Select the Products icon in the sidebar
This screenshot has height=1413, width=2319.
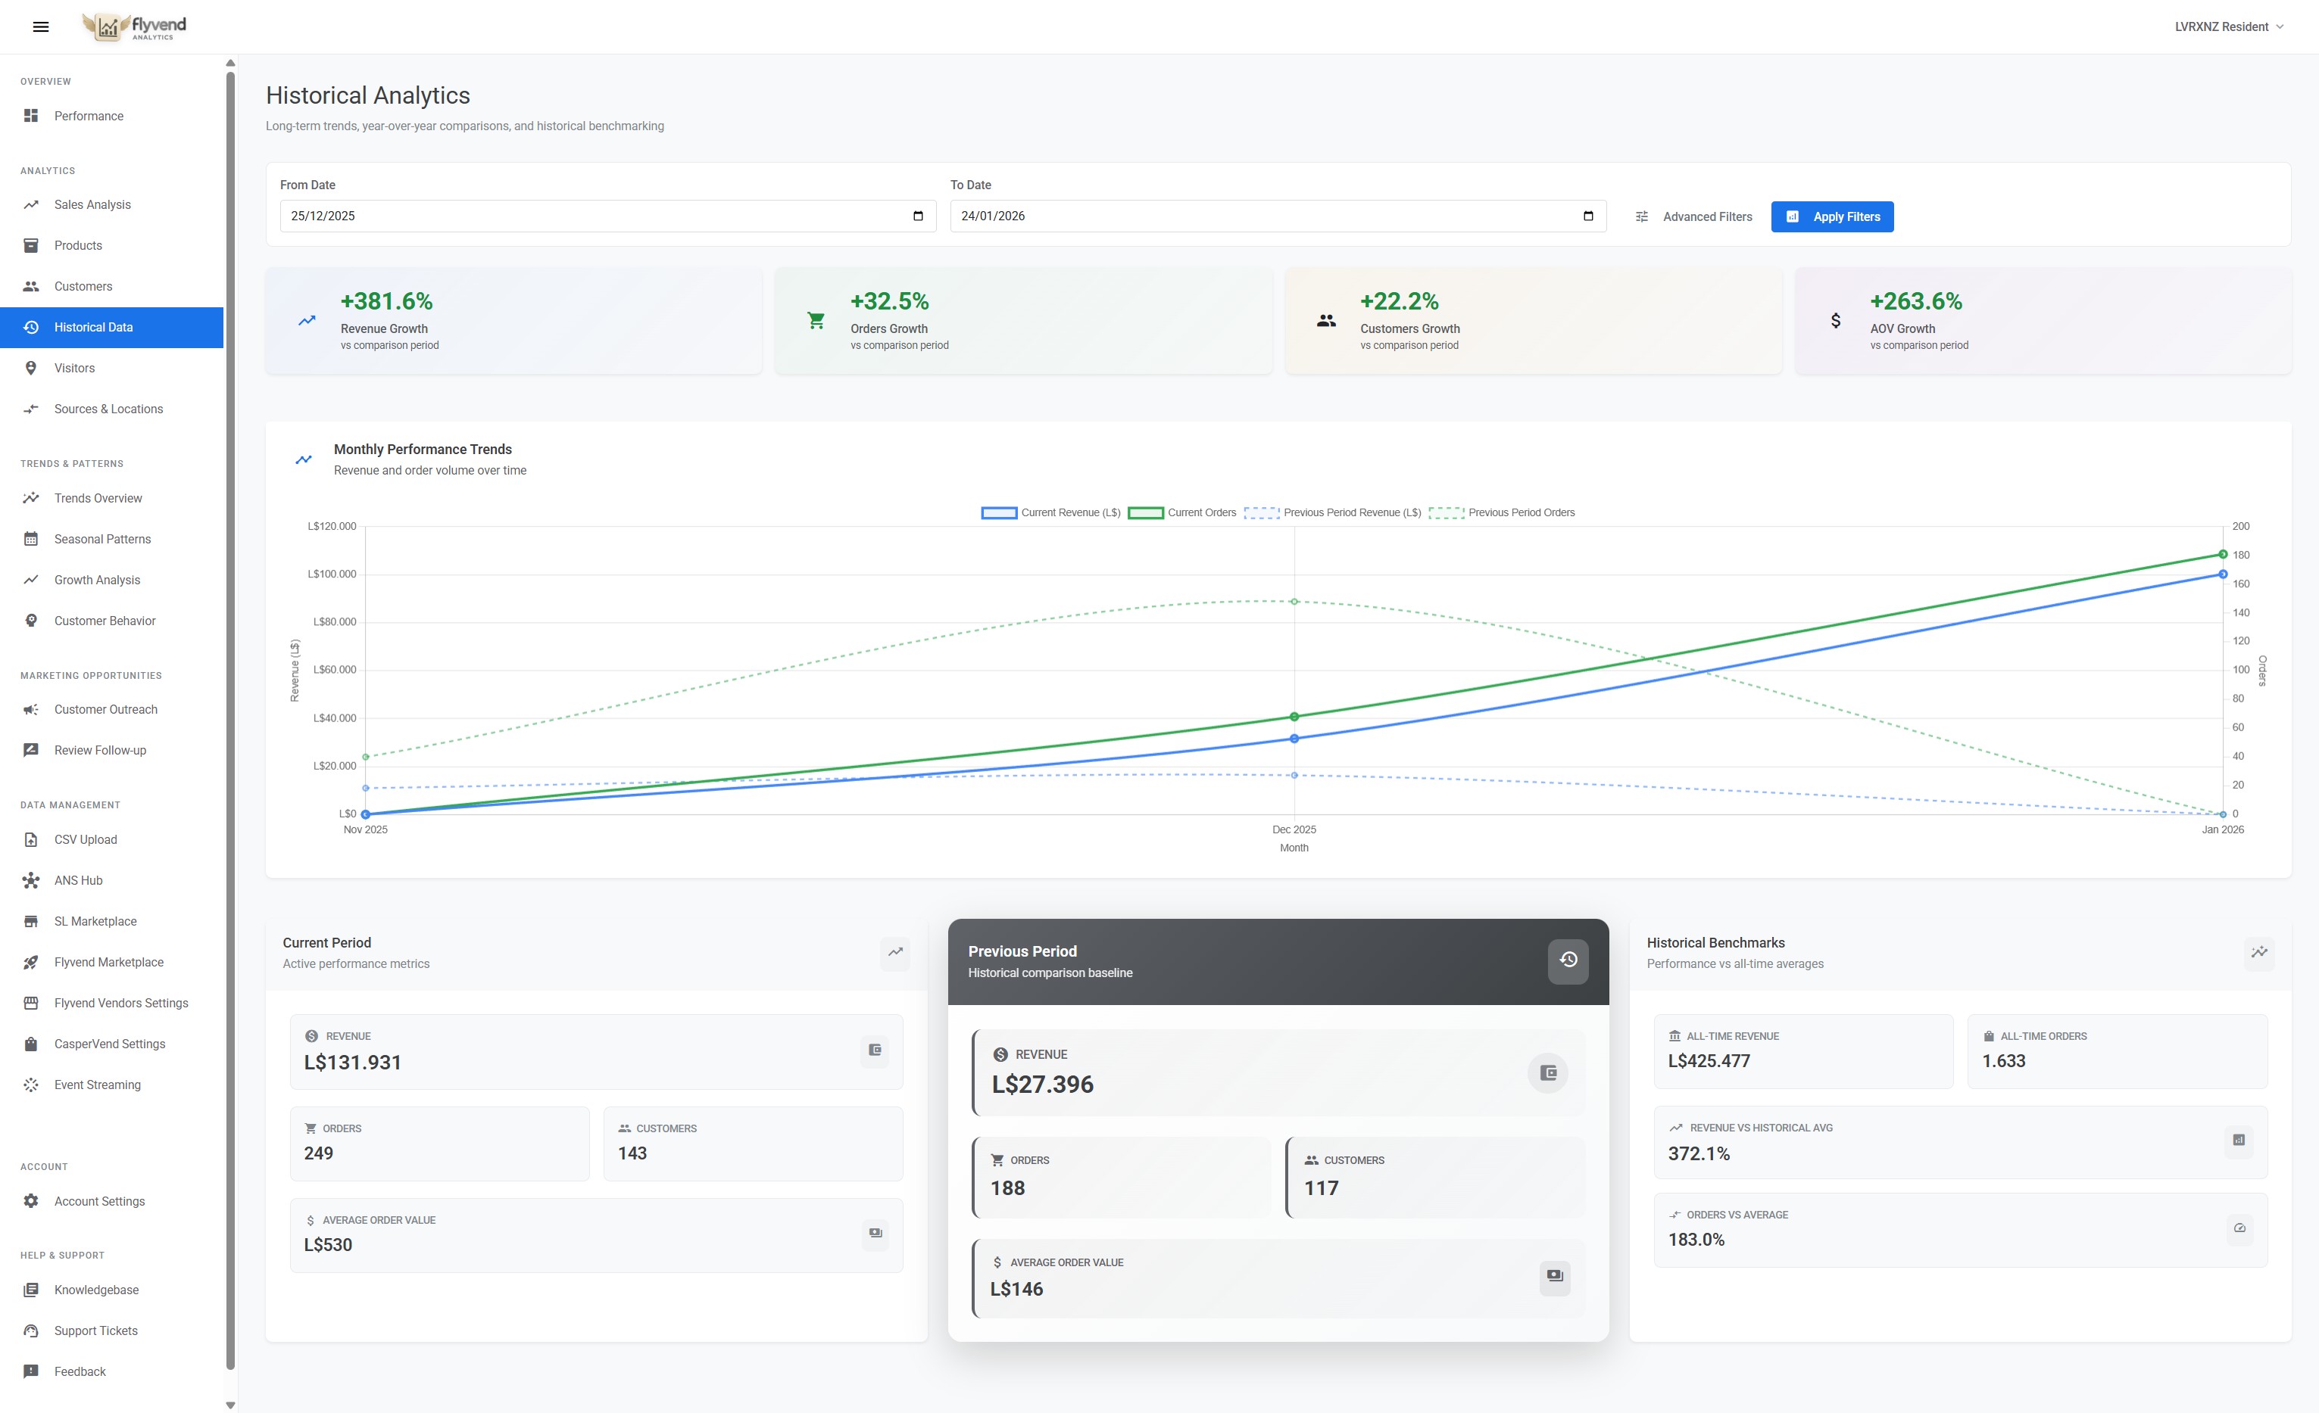tap(31, 245)
